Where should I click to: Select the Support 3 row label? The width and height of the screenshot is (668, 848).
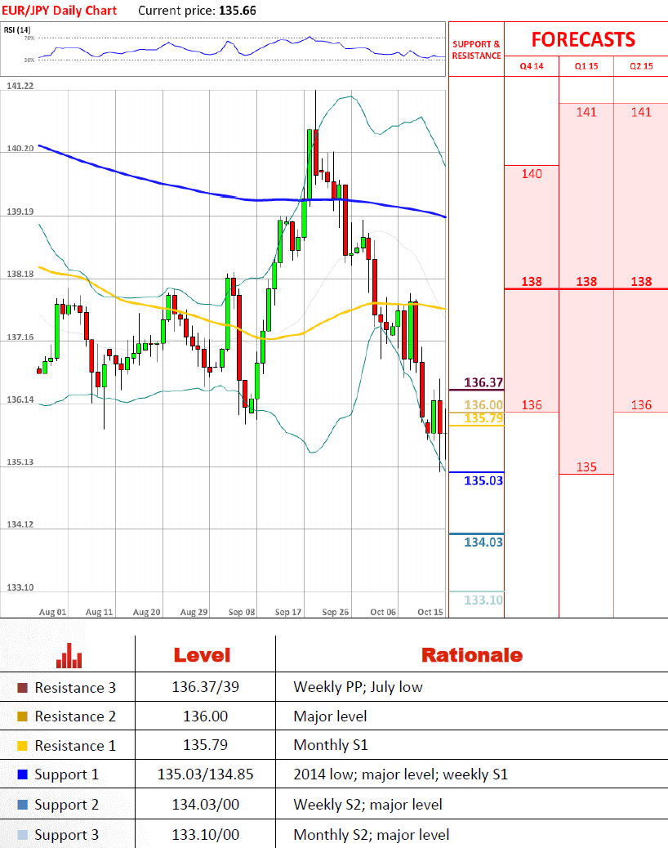[x=66, y=835]
